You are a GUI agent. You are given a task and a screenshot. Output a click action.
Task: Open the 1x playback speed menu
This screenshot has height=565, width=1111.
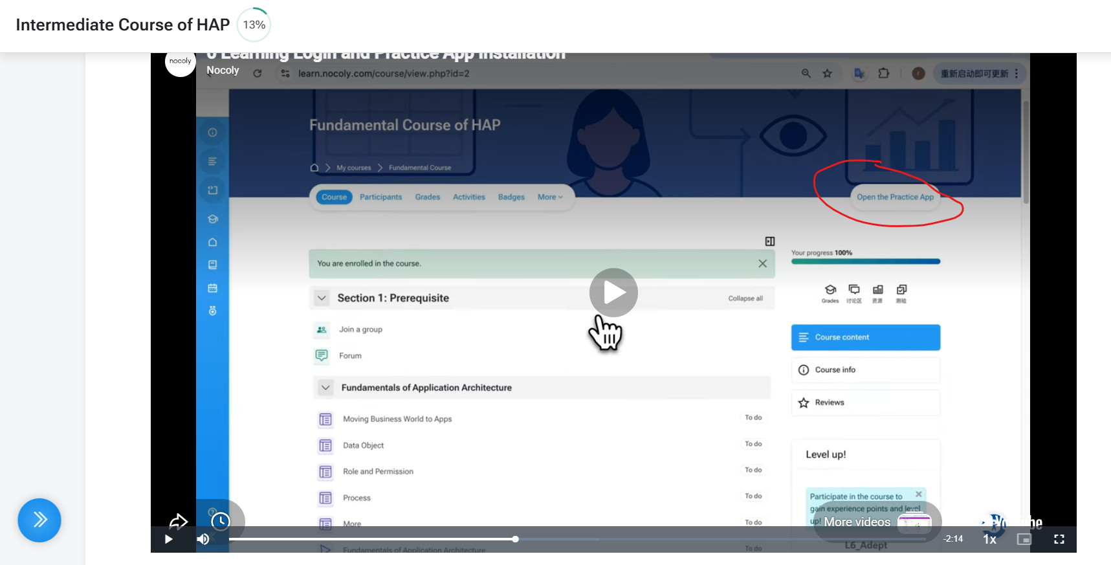[989, 539]
